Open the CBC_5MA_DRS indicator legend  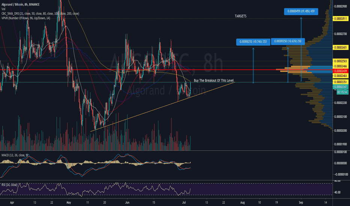pyautogui.click(x=40, y=13)
